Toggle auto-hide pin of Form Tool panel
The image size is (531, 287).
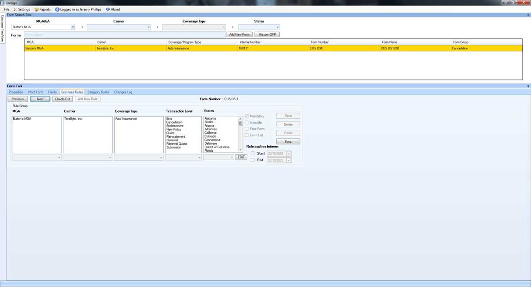pos(528,86)
